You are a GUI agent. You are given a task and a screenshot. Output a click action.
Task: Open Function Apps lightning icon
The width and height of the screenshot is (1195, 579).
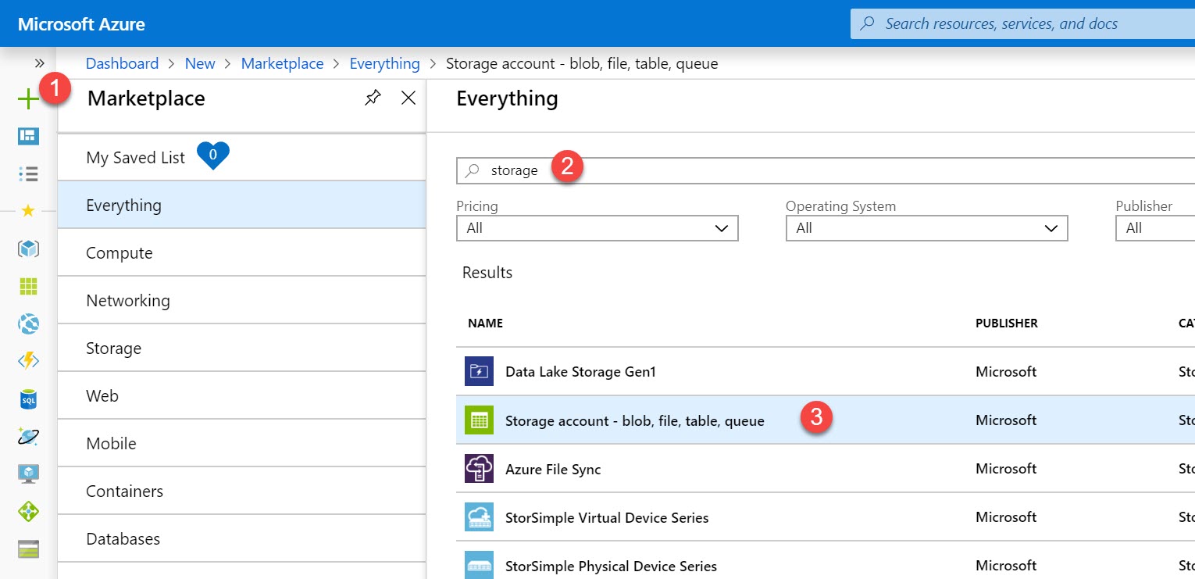[x=28, y=361]
